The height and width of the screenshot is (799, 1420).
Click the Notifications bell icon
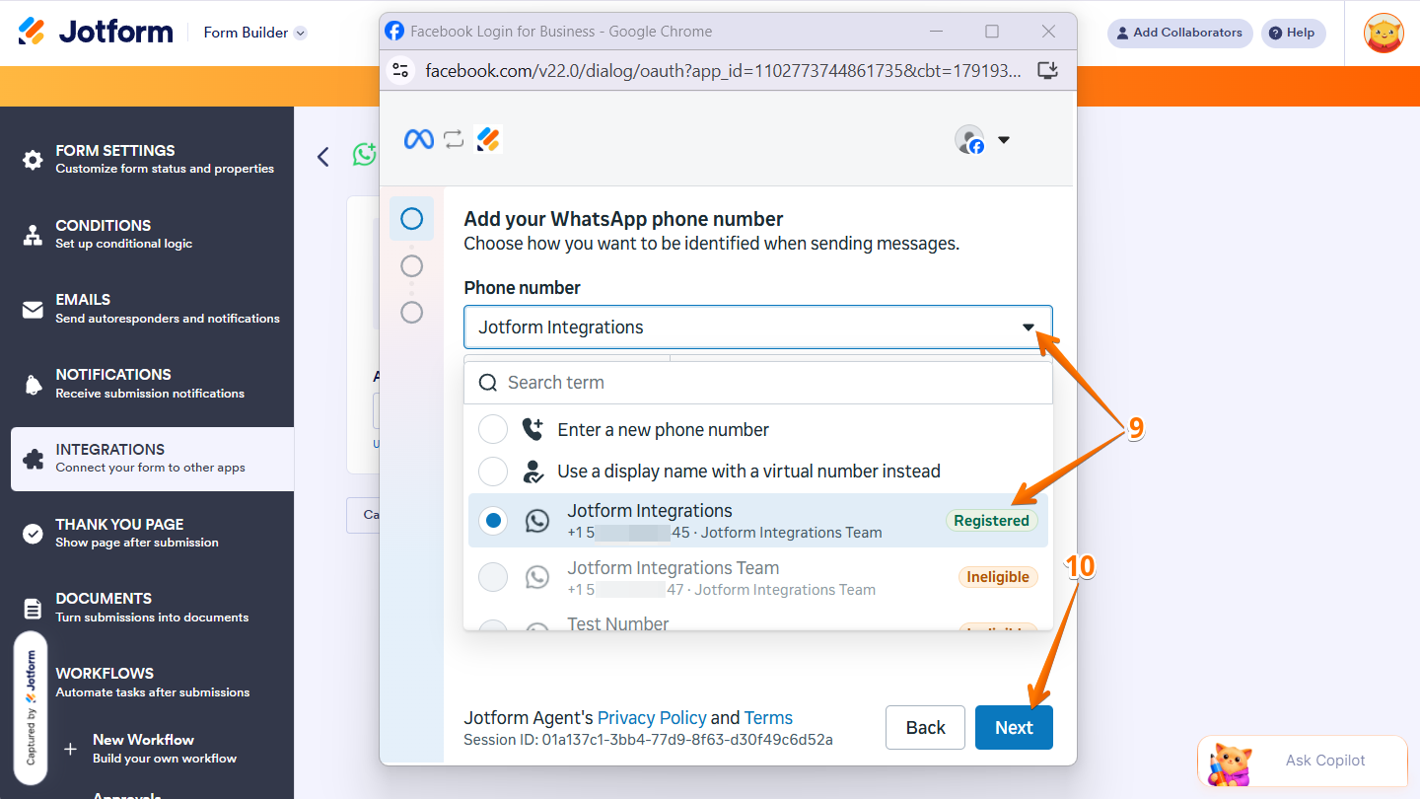pyautogui.click(x=33, y=384)
